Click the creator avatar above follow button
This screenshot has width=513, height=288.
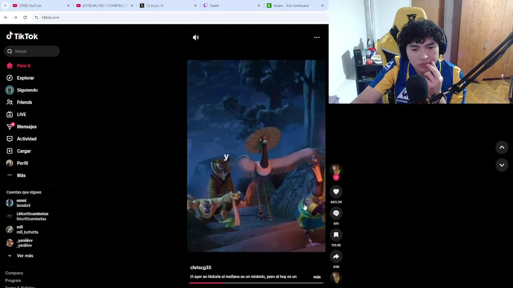click(336, 170)
